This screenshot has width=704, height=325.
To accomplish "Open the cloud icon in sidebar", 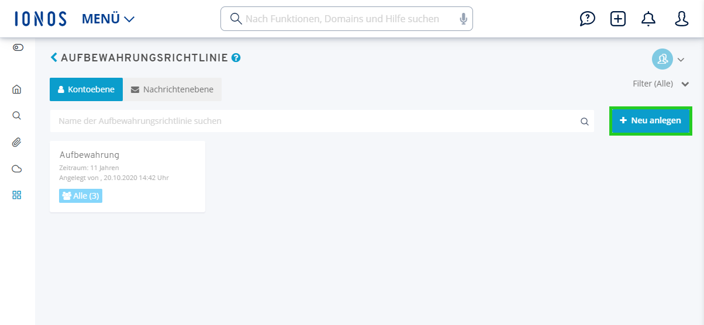I will [x=17, y=169].
